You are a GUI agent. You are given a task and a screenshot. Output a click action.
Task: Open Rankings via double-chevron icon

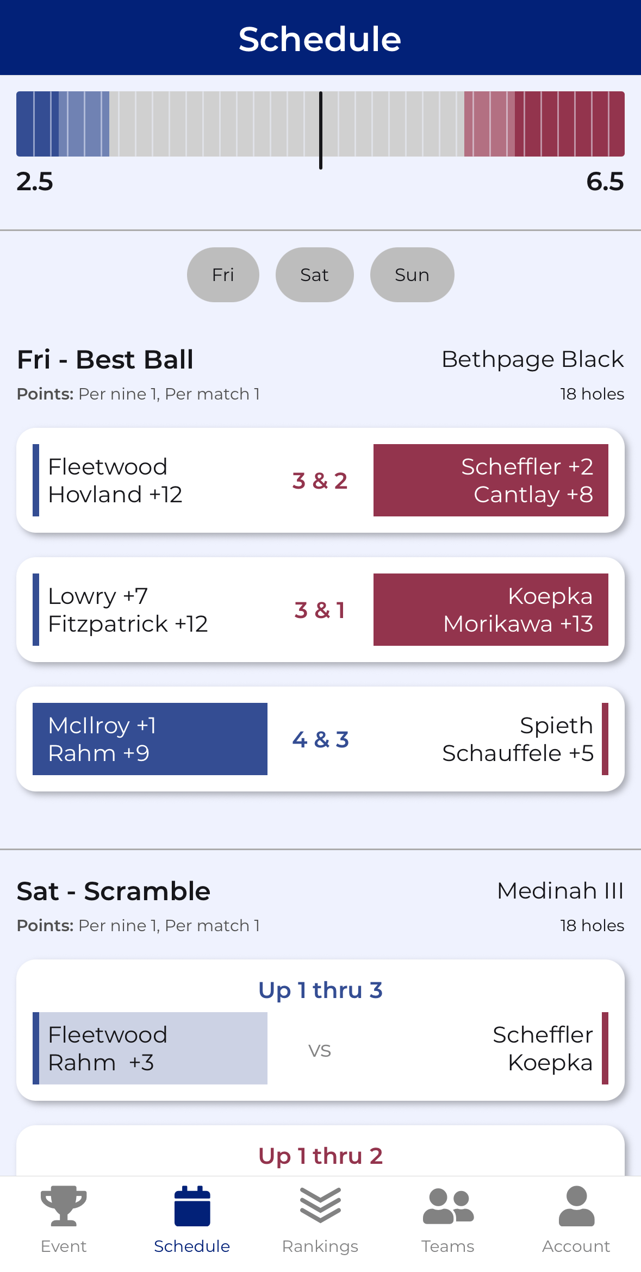320,1204
